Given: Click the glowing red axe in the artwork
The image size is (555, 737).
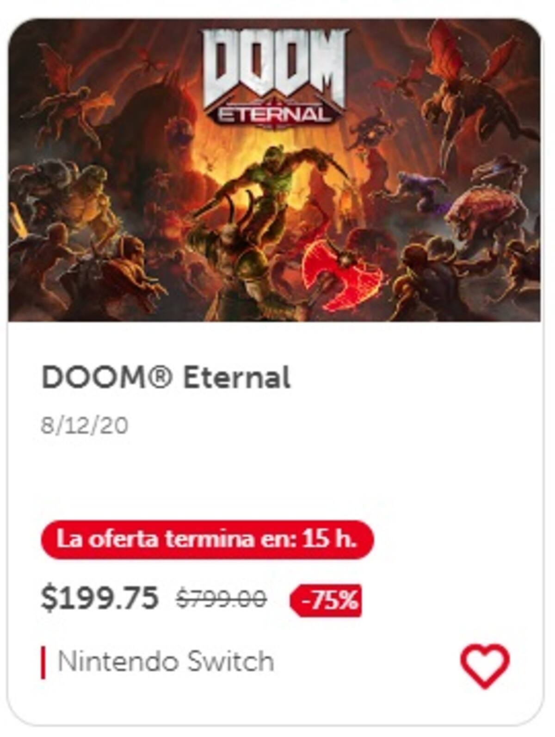Looking at the screenshot, I should 342,273.
